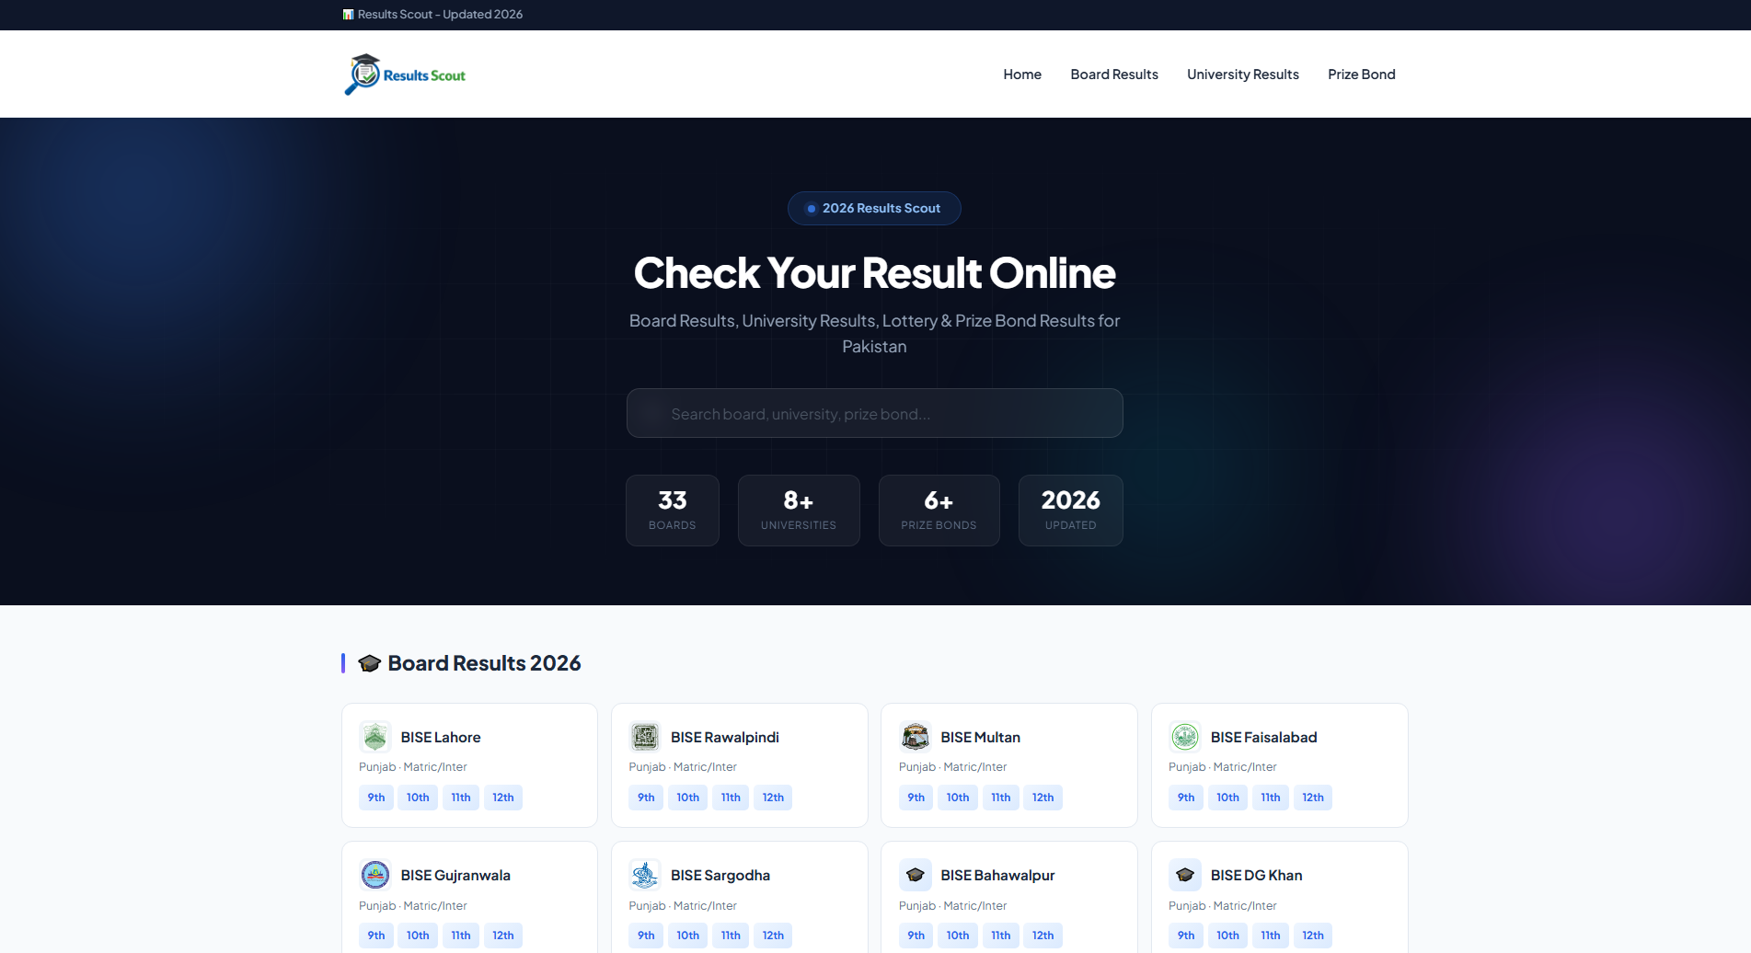Open the BISE Lahore 9th class result

376,798
